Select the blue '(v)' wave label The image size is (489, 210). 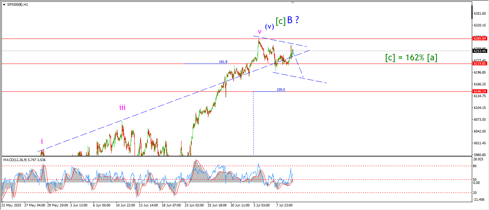tap(270, 26)
